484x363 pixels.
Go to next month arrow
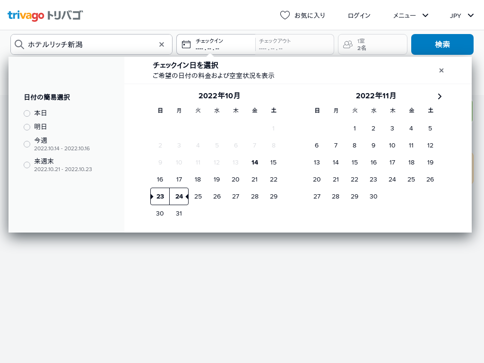pos(440,96)
